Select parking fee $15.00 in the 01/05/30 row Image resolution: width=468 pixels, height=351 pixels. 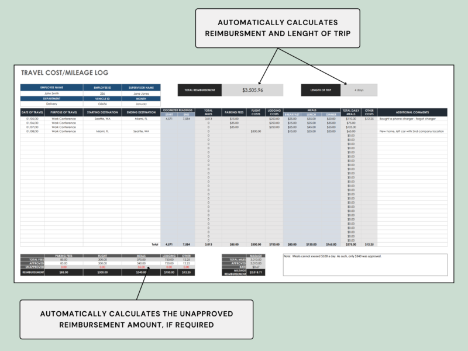click(234, 119)
